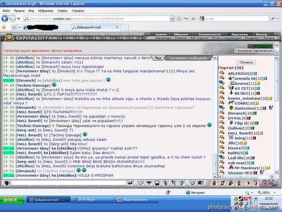Click the IE forward navigation button
The height and width of the screenshot is (212, 282).
click(x=12, y=18)
